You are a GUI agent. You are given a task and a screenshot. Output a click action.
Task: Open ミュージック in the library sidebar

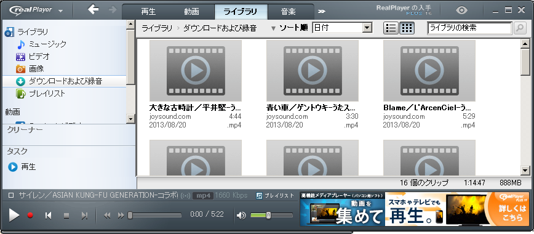tap(48, 44)
